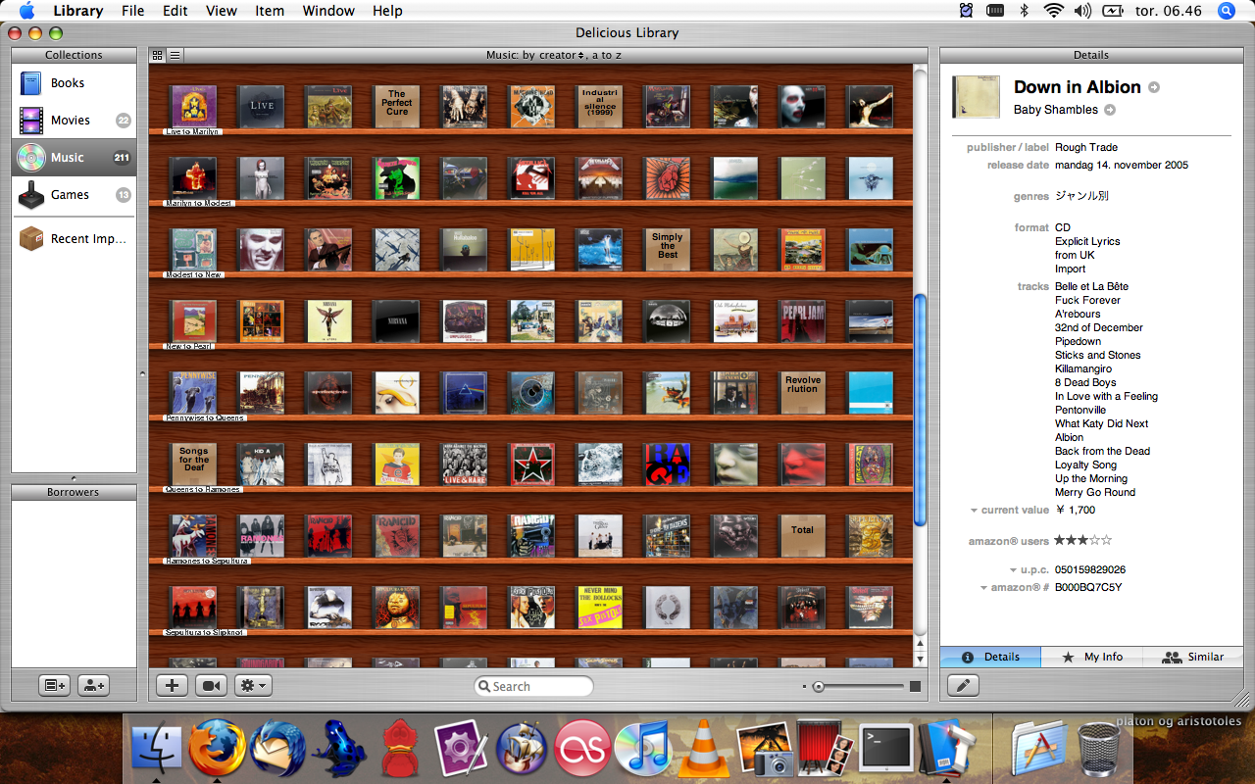Open the Movies collection

[x=74, y=121]
